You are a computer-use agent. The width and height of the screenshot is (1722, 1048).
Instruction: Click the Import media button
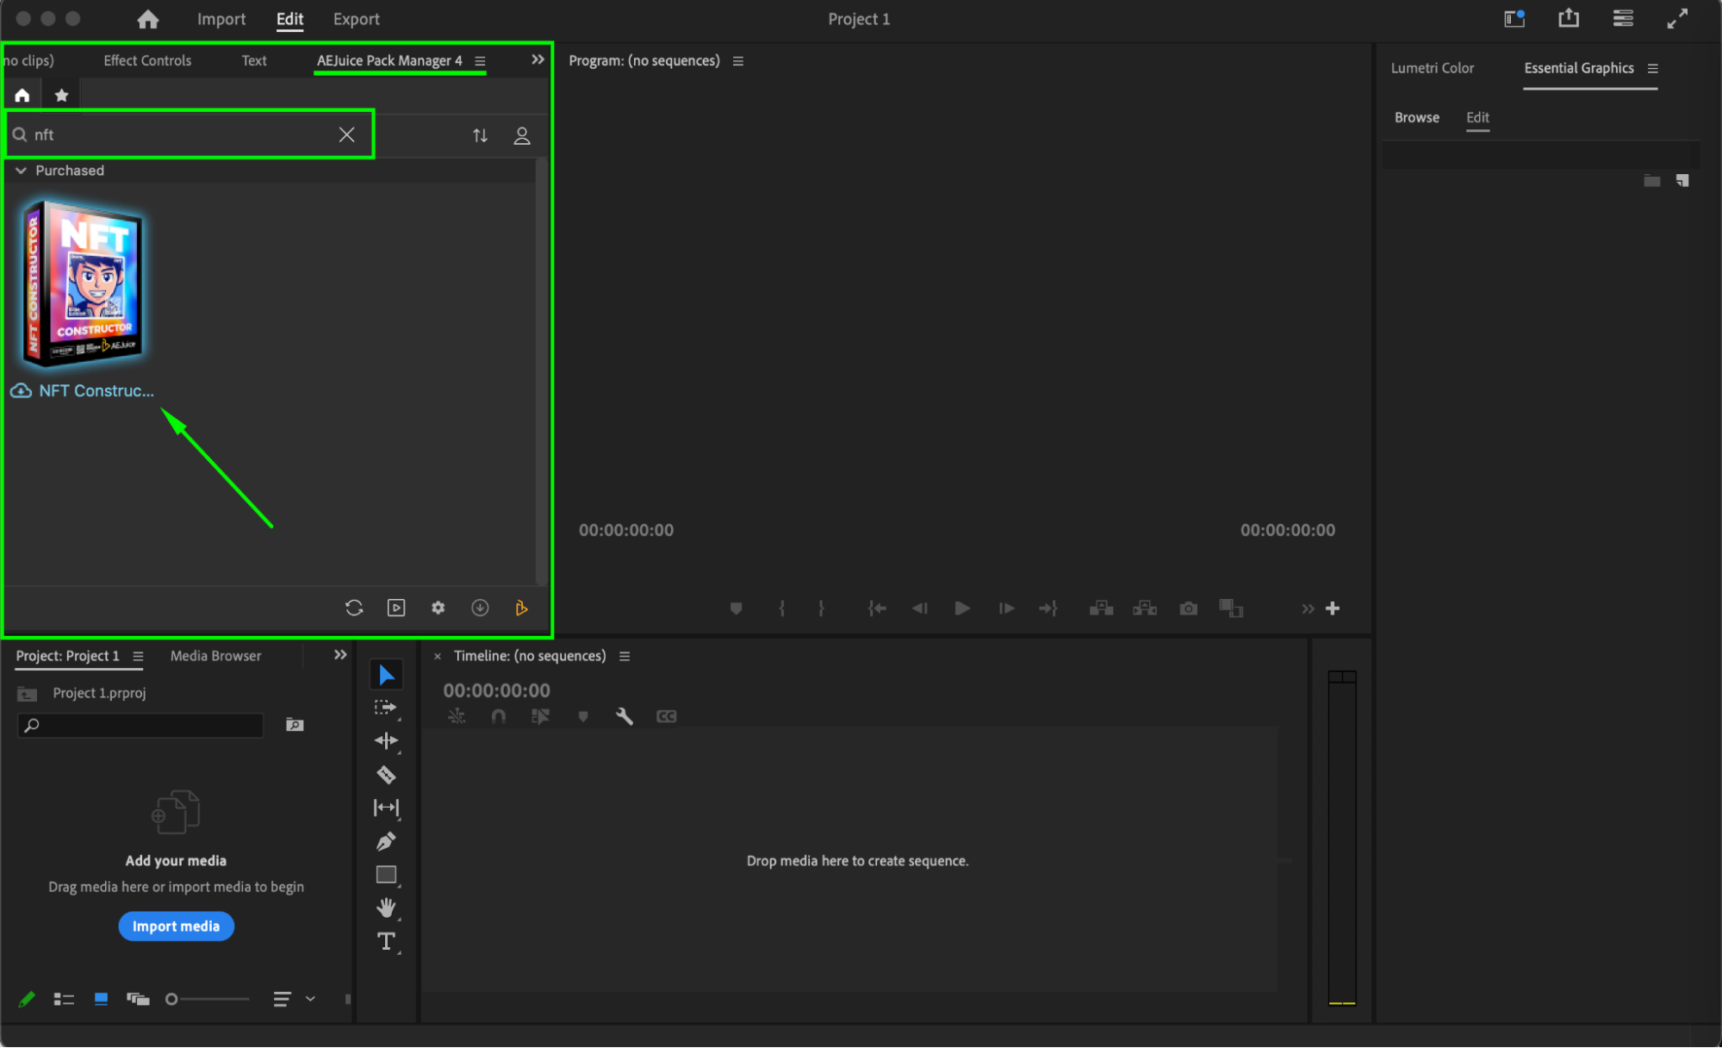tap(176, 926)
